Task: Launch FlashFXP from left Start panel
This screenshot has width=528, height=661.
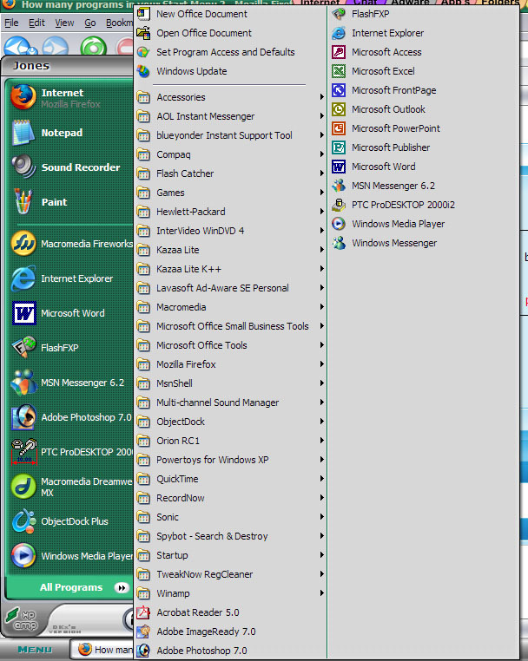Action: [69, 348]
